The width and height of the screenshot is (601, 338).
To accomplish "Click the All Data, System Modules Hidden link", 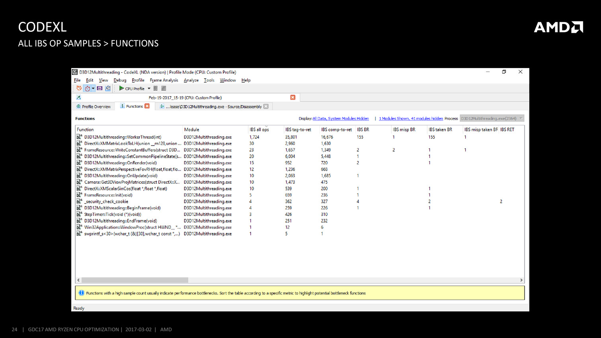I will tap(340, 118).
